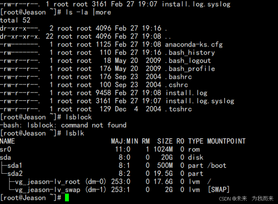Image resolution: width=278 pixels, height=204 pixels.
Task: Click the '9458' file size value
Action: (103, 93)
